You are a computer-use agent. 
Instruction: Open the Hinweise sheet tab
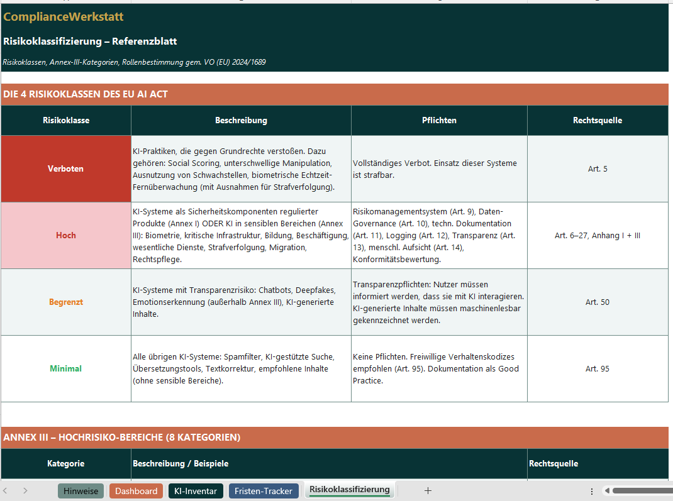pyautogui.click(x=81, y=491)
